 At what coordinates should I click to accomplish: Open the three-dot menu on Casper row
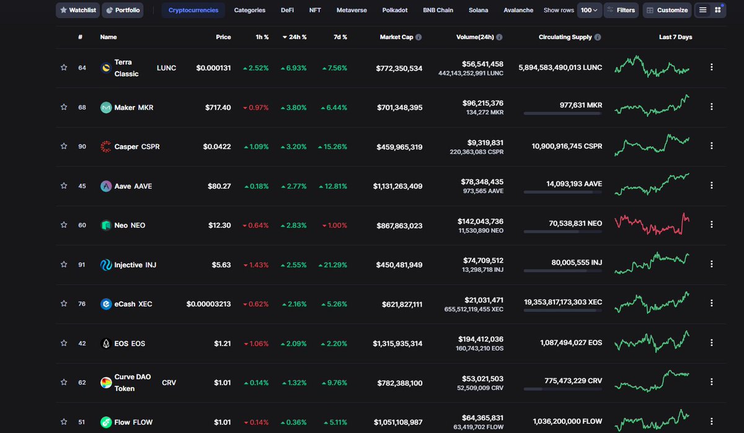712,146
